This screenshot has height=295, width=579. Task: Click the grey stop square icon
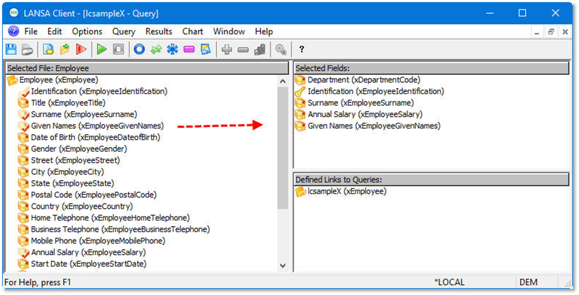click(118, 50)
